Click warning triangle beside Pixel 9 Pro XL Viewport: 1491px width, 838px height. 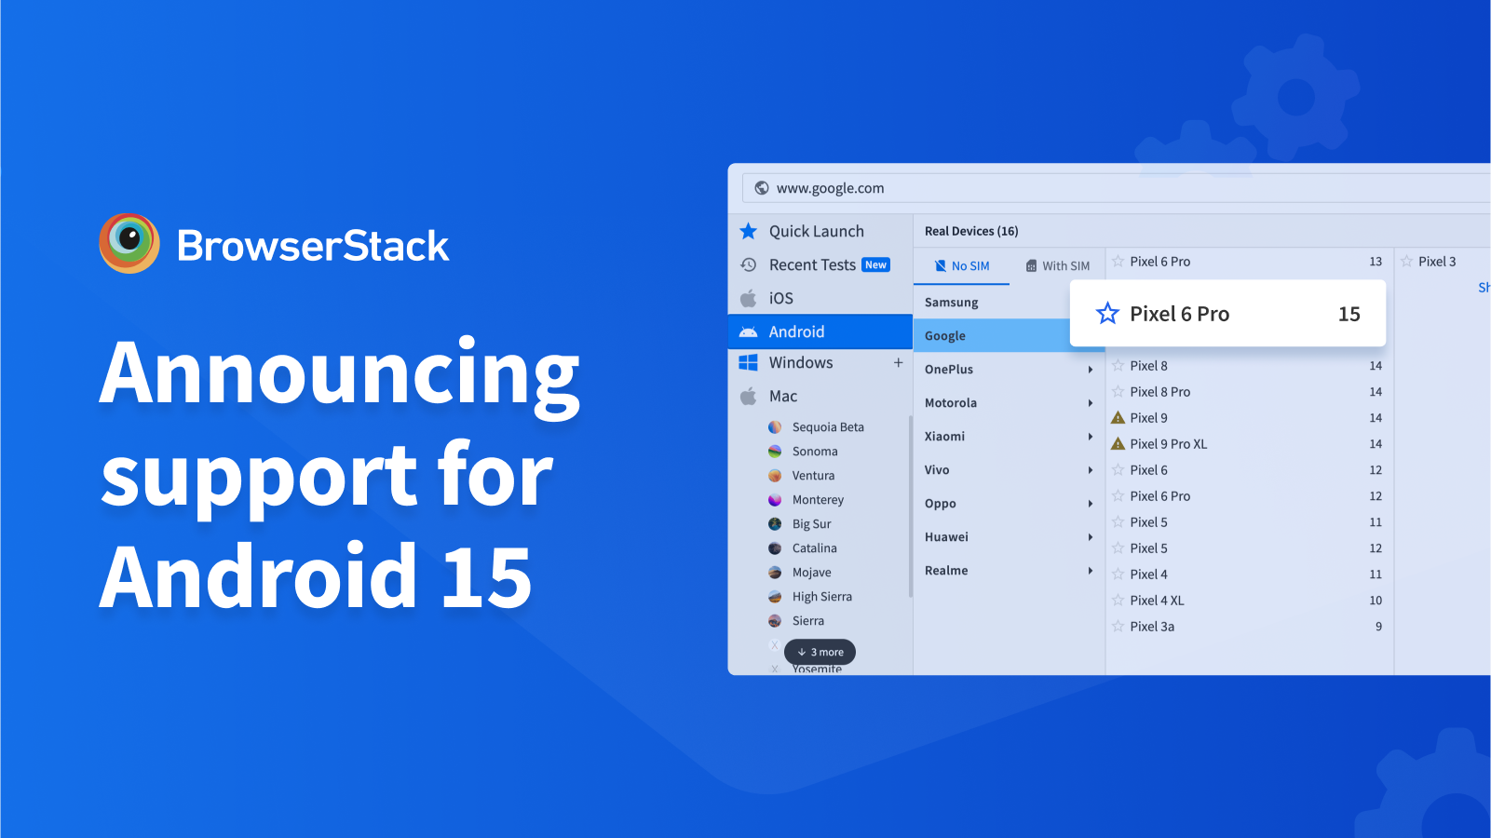(x=1118, y=444)
